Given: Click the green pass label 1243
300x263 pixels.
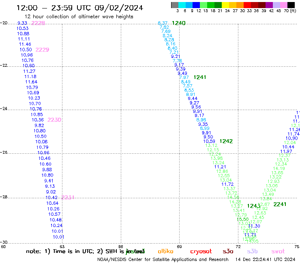Looking at the screenshot, I should click(x=253, y=206).
